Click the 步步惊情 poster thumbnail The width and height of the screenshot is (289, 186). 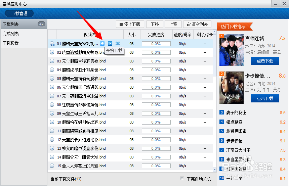[232, 88]
